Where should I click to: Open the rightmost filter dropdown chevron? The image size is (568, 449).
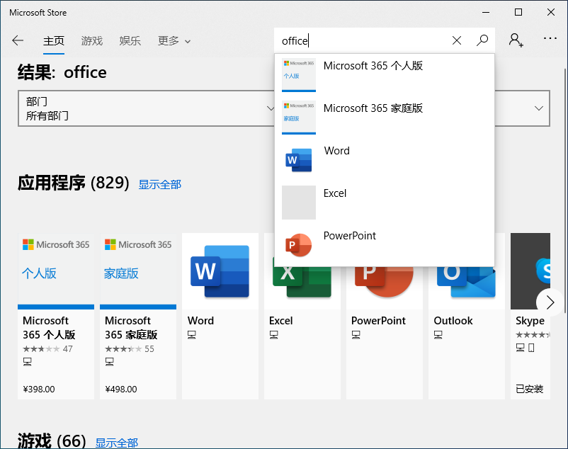pyautogui.click(x=539, y=108)
